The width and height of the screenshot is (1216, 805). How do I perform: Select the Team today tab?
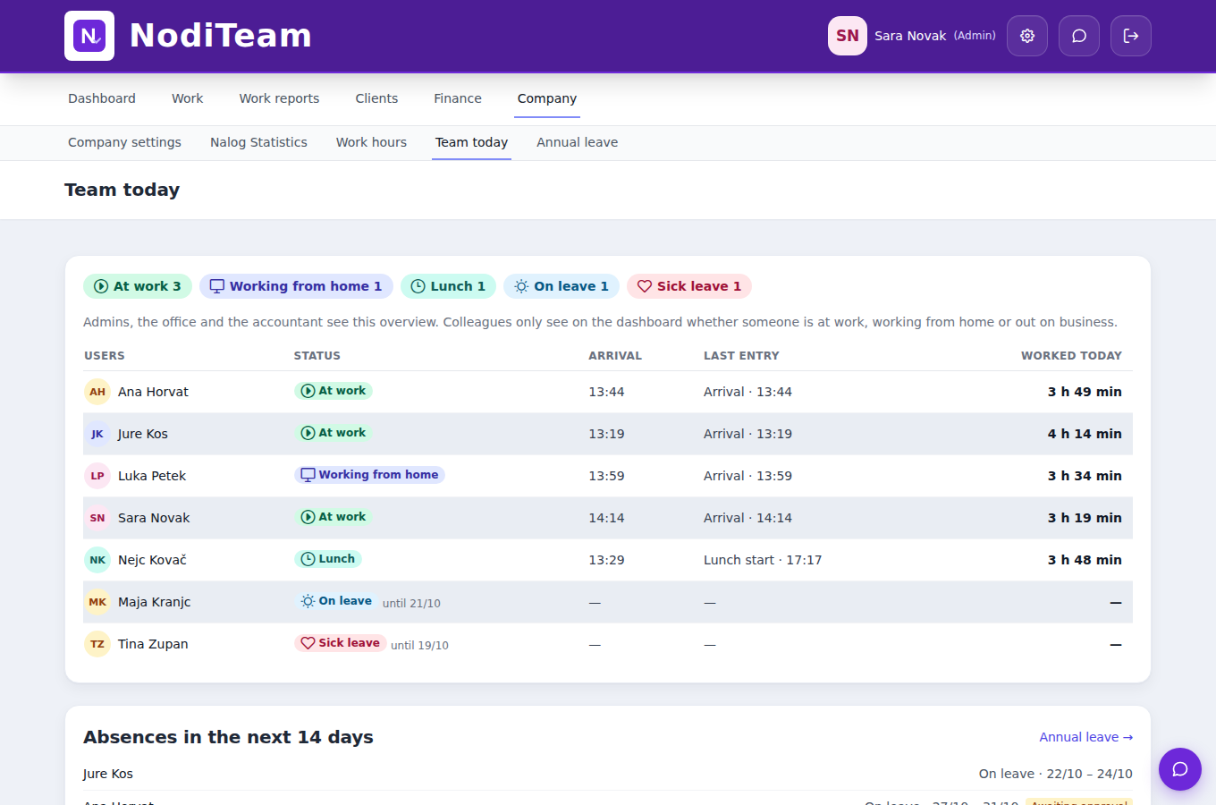tap(471, 142)
